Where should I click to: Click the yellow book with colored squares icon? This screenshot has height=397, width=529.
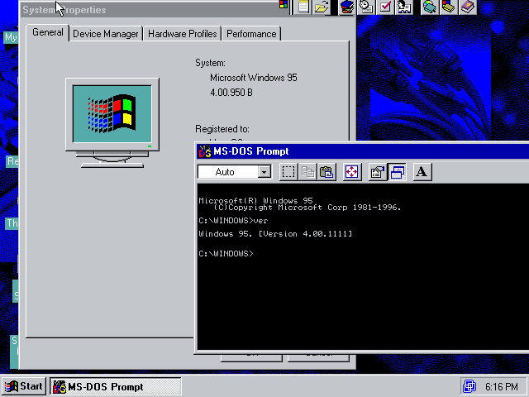tap(448, 7)
